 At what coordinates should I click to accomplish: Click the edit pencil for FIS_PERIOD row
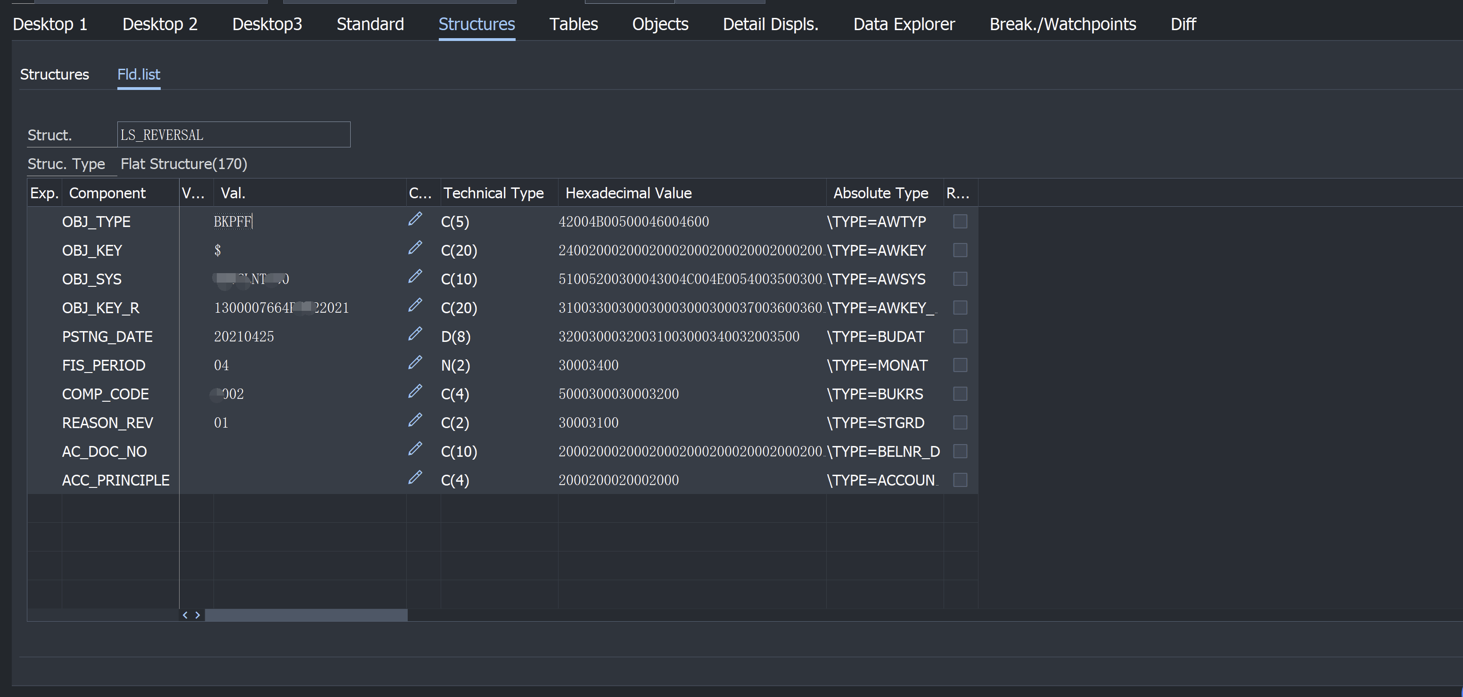click(415, 363)
